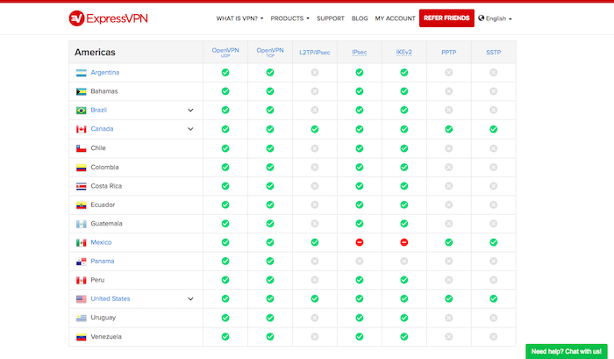
Task: Select the Bahamas row label
Action: (104, 91)
